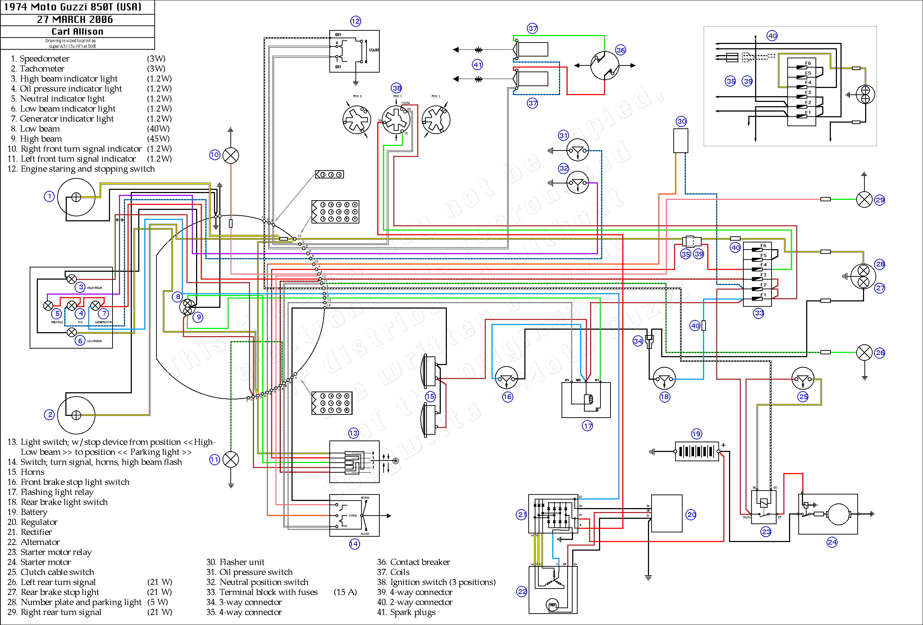
Task: Select the low beam indicator lamp 6
Action: 71,332
